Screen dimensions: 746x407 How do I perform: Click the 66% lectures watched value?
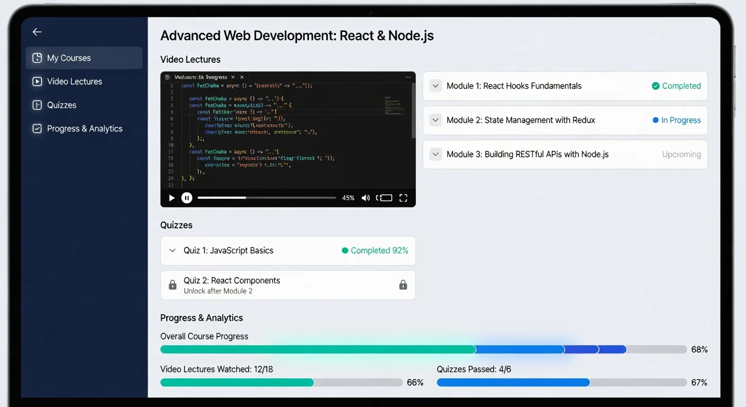[x=415, y=383]
